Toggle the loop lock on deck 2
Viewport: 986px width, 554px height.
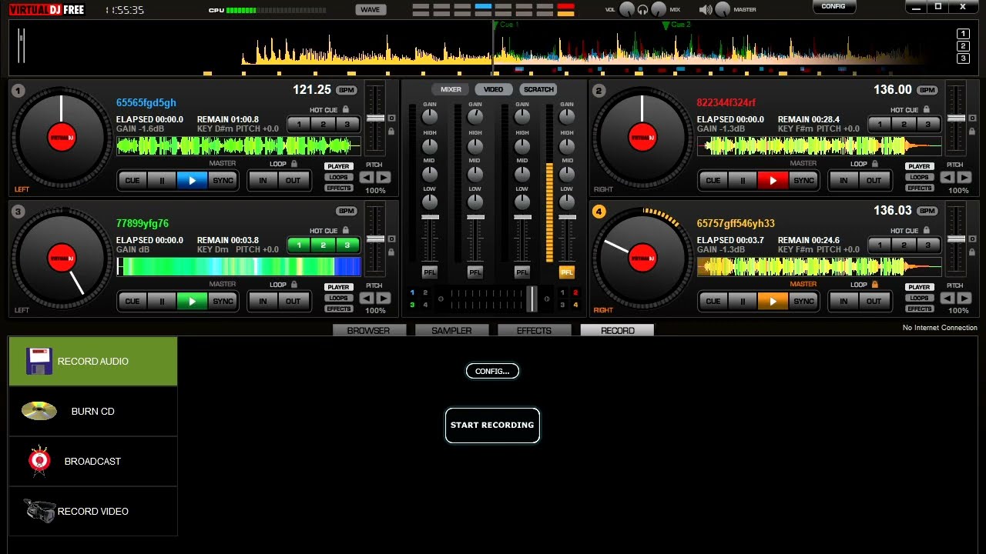coord(875,164)
